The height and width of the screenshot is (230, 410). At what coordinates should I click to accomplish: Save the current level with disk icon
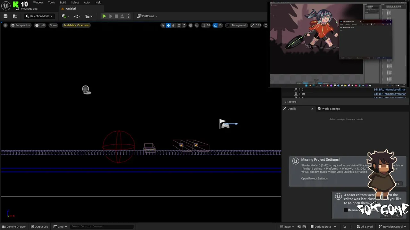[5, 16]
